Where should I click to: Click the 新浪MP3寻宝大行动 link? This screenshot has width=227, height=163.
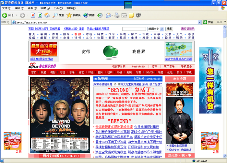click(x=42, y=59)
